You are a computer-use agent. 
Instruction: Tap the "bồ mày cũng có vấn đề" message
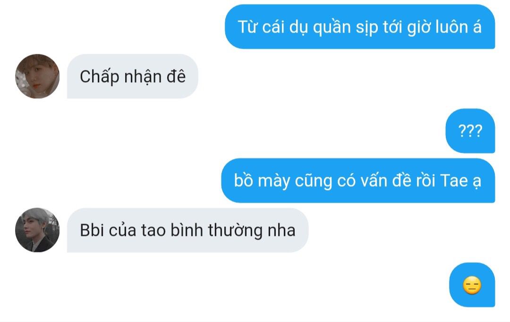pyautogui.click(x=358, y=180)
